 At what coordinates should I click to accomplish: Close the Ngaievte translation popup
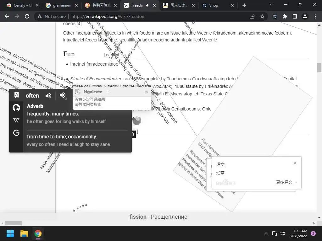(x=147, y=92)
